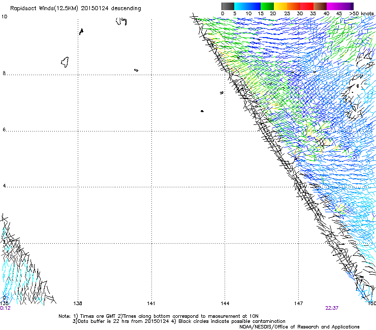
Task: Click the brown 35-40 knots legend color
Action: pos(320,6)
